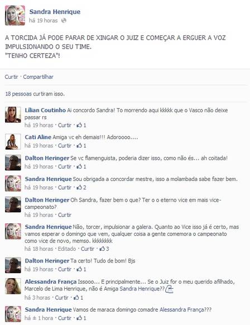Click the globe public privacy icon
Screen dimensions: 250x325
tap(64, 20)
